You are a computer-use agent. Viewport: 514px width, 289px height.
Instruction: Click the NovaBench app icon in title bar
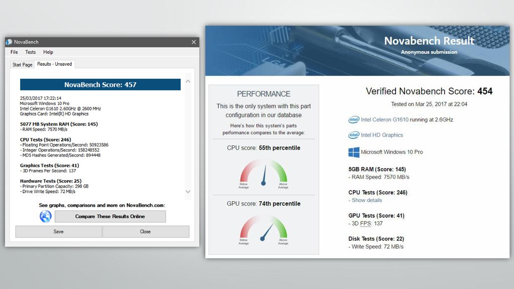pos(9,42)
